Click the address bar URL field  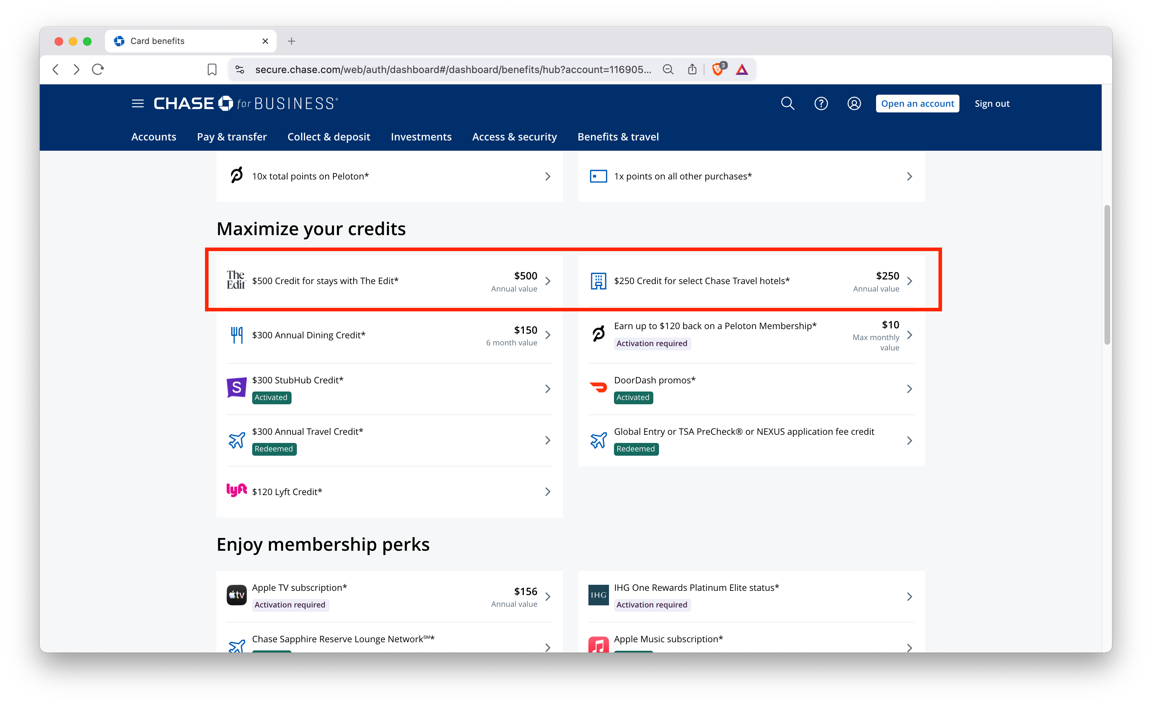tap(453, 70)
